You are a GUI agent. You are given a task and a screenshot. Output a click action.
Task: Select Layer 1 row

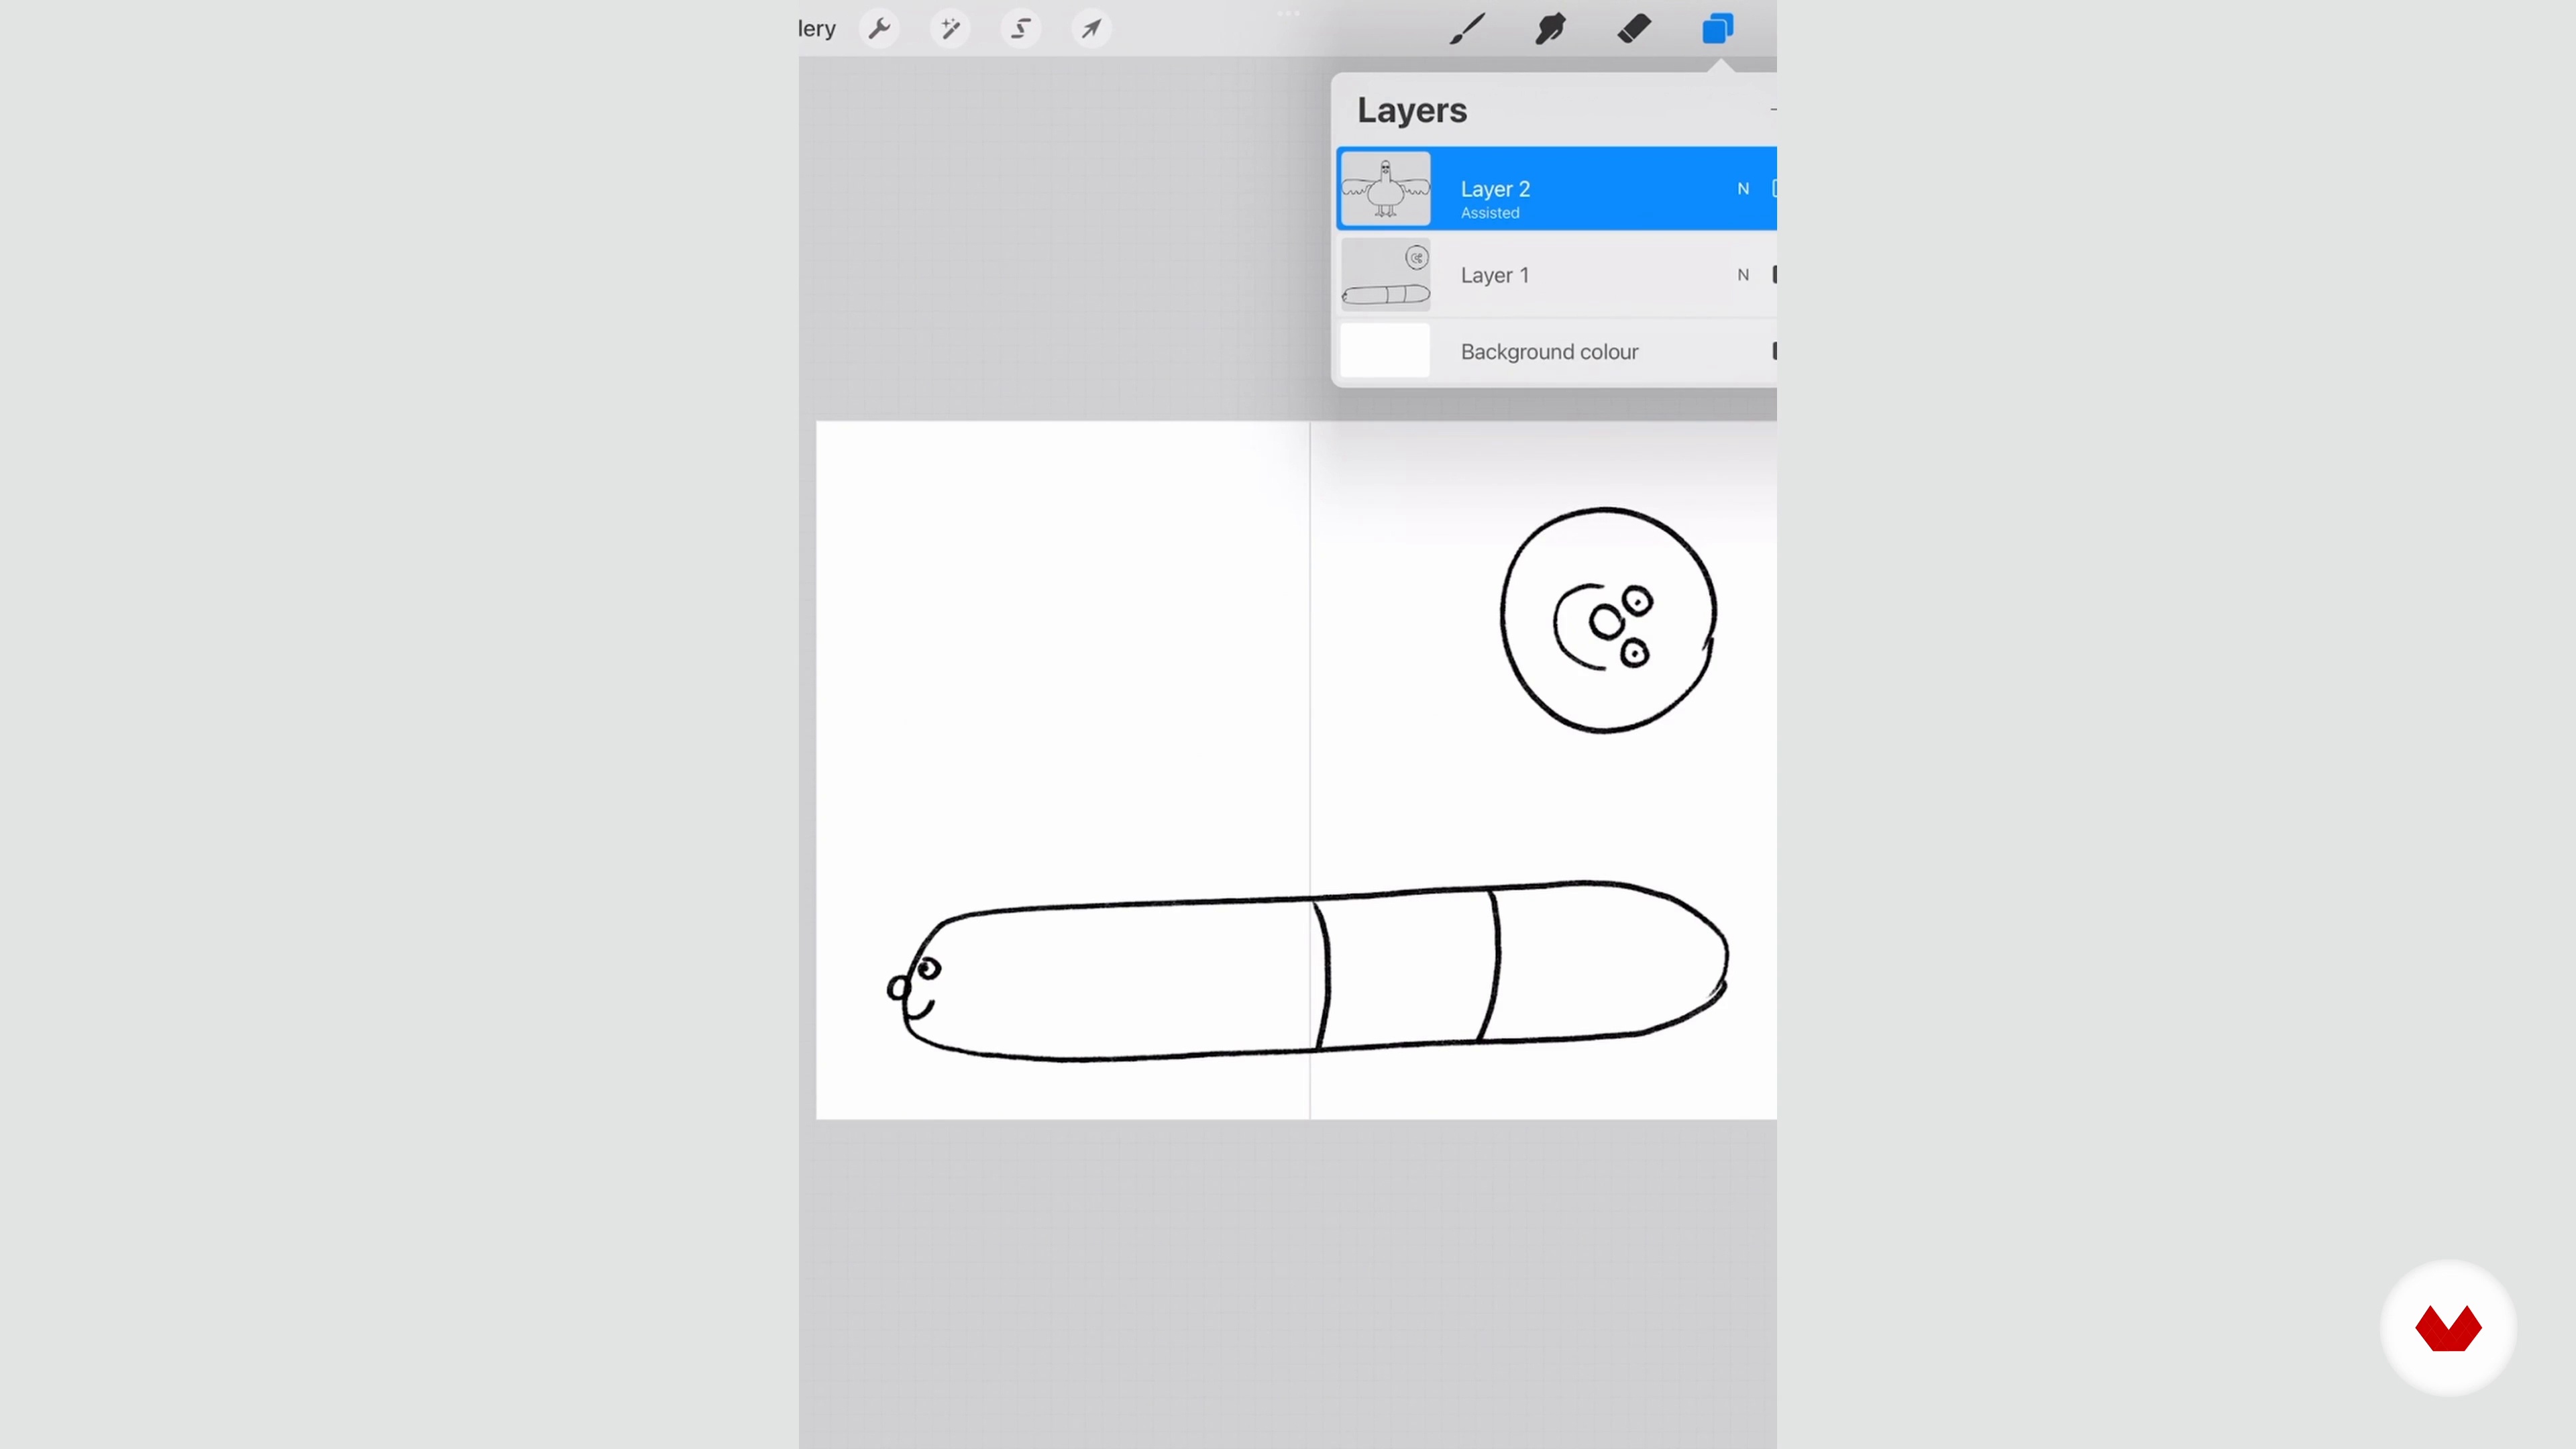pos(1556,275)
